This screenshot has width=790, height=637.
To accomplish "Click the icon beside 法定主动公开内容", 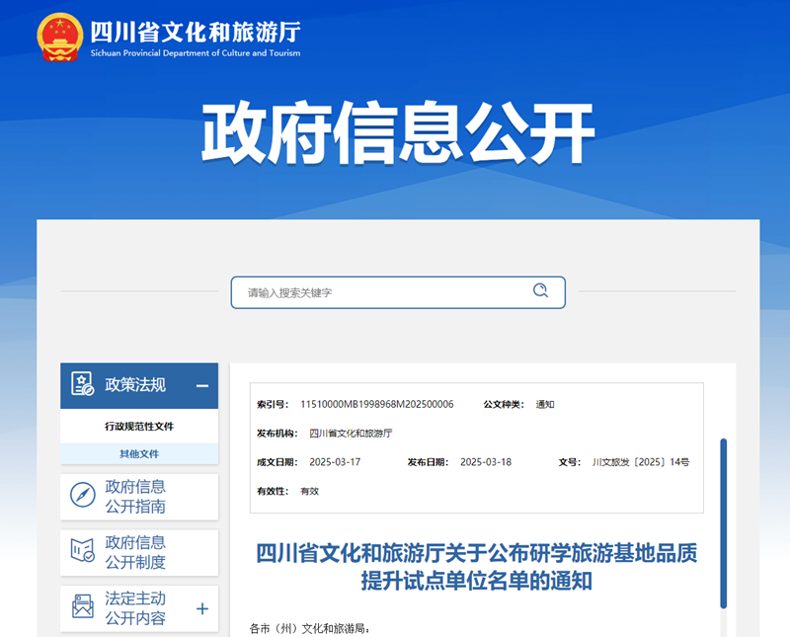I will [83, 608].
